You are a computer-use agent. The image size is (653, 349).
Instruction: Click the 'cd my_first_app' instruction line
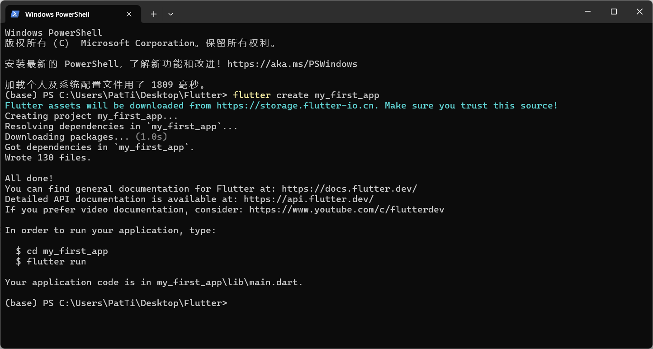pyautogui.click(x=62, y=251)
